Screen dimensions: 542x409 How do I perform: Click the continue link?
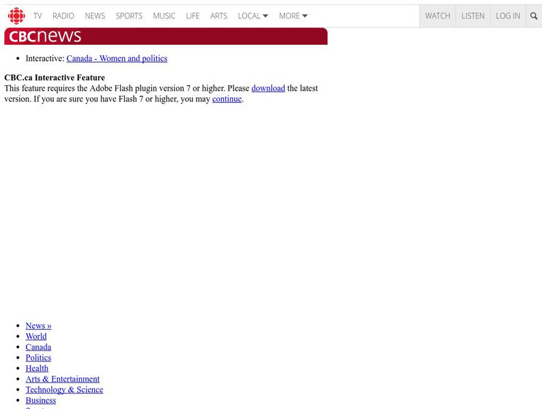[x=227, y=99]
